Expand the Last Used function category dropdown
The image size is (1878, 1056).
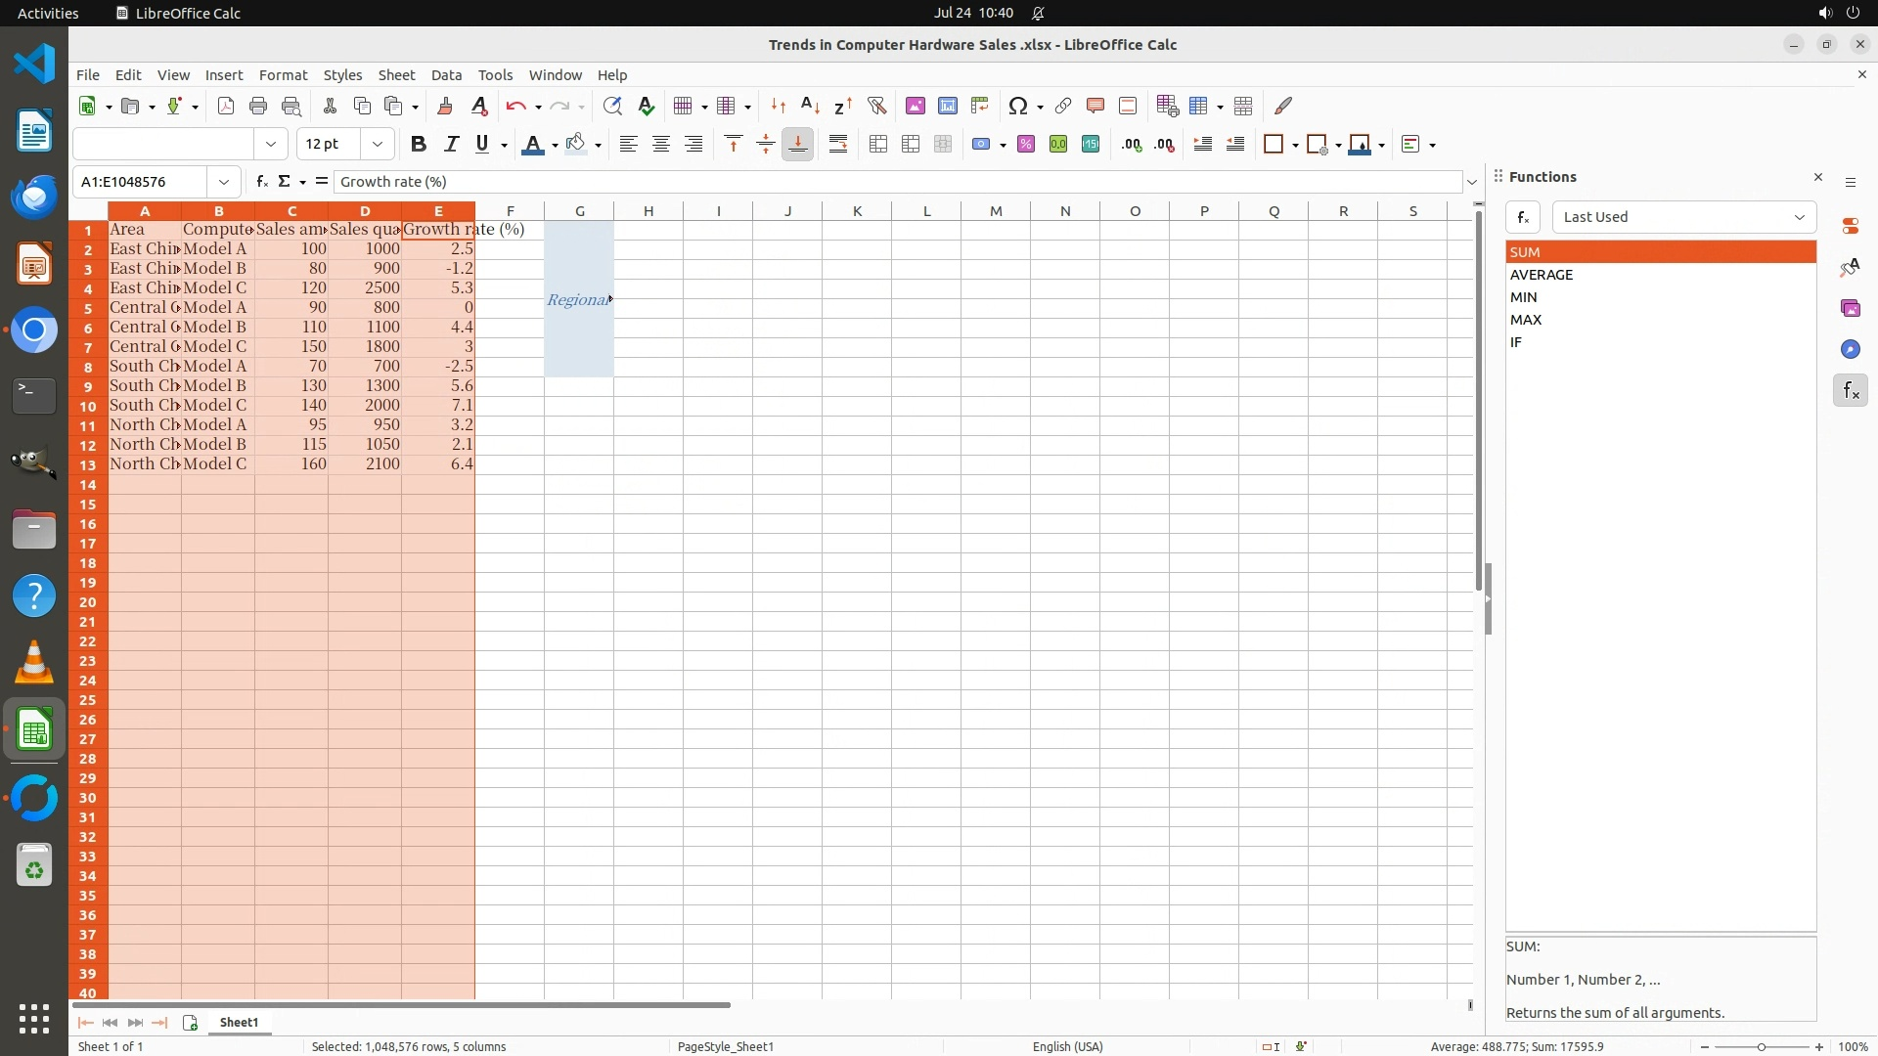coord(1798,217)
